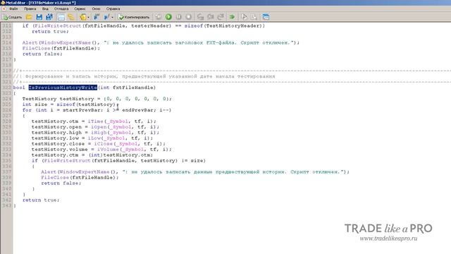Click the MetaEditor application icon in the title bar
Viewport: 451px width, 254px height.
coord(3,3)
